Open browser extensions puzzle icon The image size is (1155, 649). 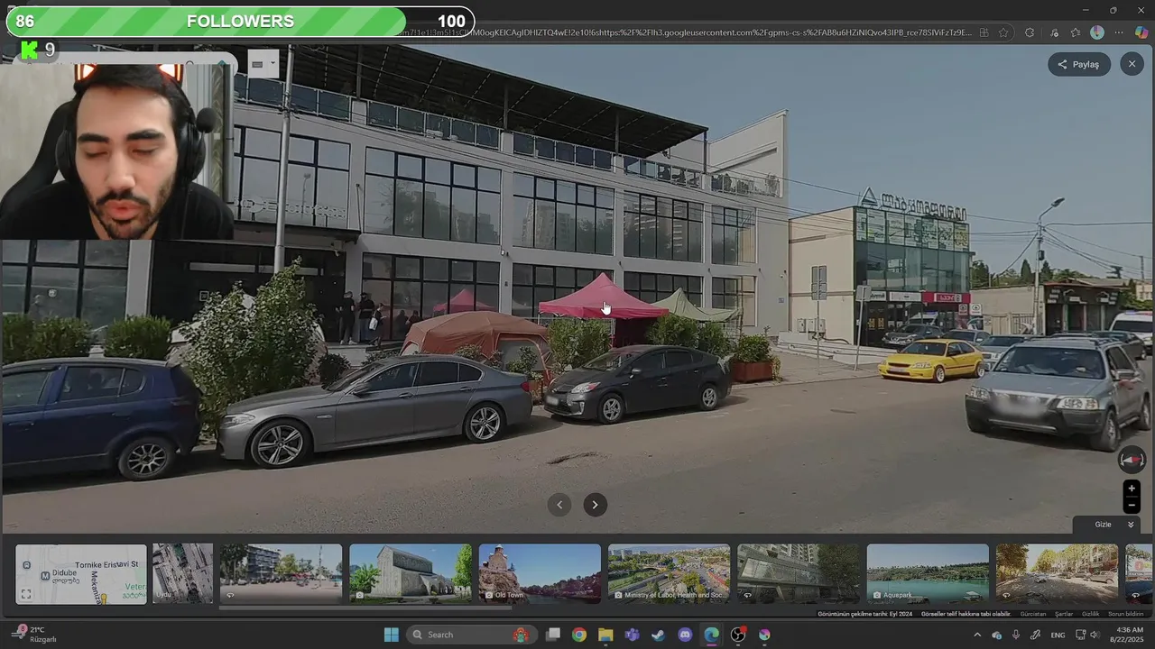(1030, 32)
